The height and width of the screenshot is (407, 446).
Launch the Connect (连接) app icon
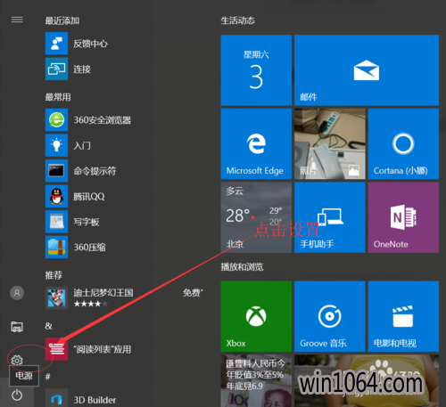[x=56, y=69]
